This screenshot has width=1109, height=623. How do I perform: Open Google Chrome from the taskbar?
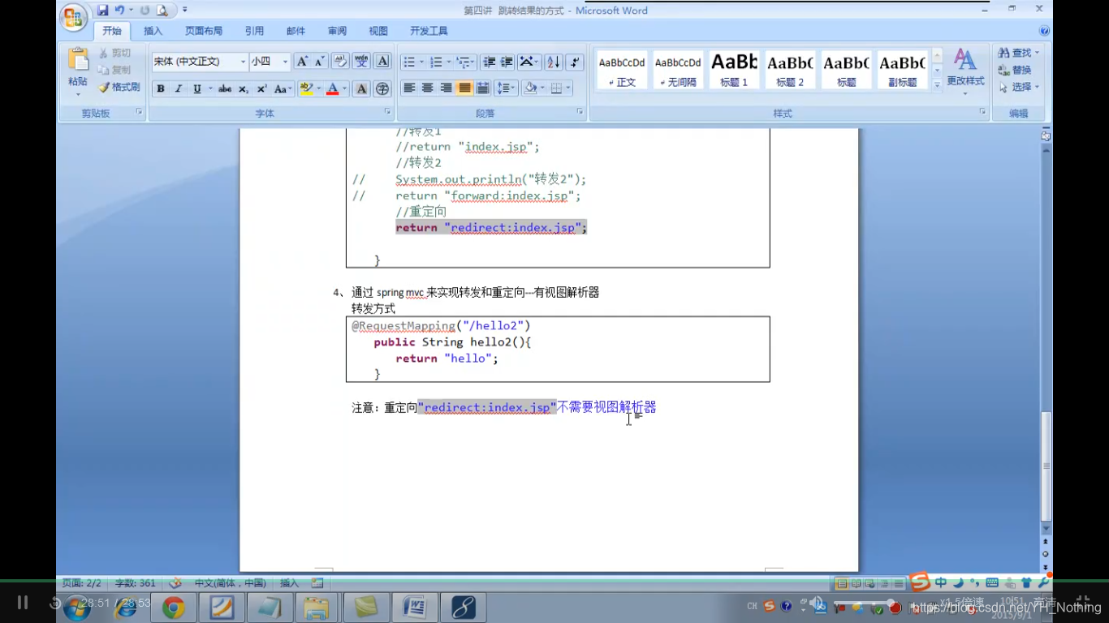point(173,608)
